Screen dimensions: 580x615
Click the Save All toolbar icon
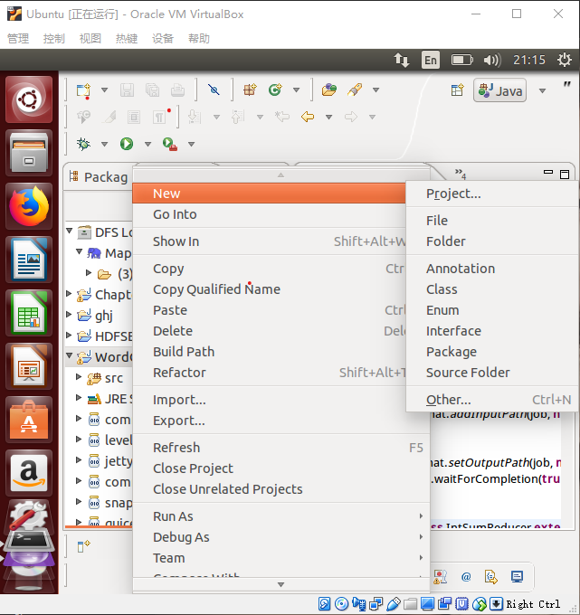point(152,90)
